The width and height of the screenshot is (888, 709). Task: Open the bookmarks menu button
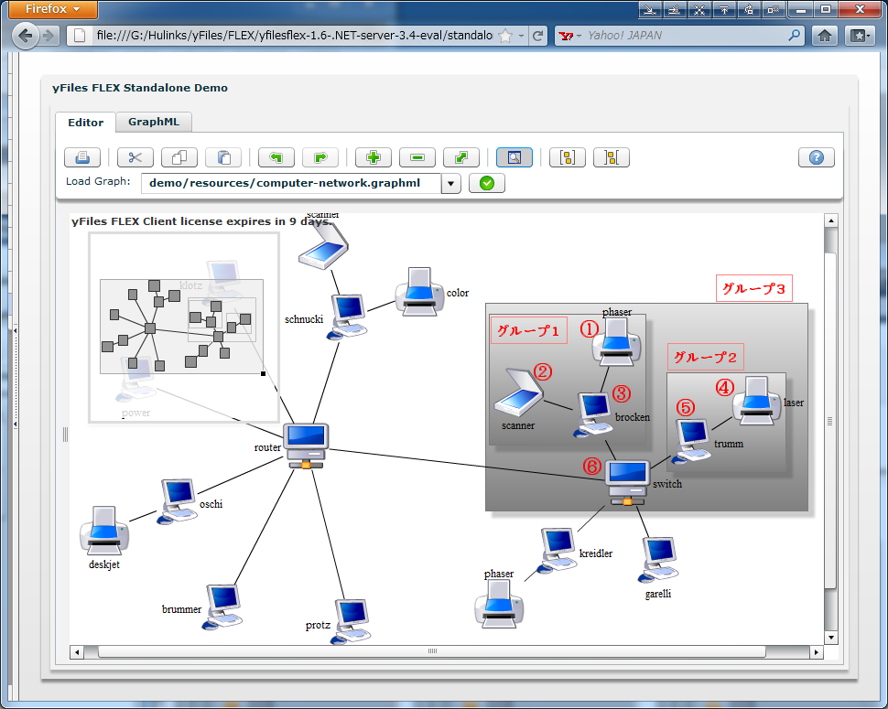[860, 36]
